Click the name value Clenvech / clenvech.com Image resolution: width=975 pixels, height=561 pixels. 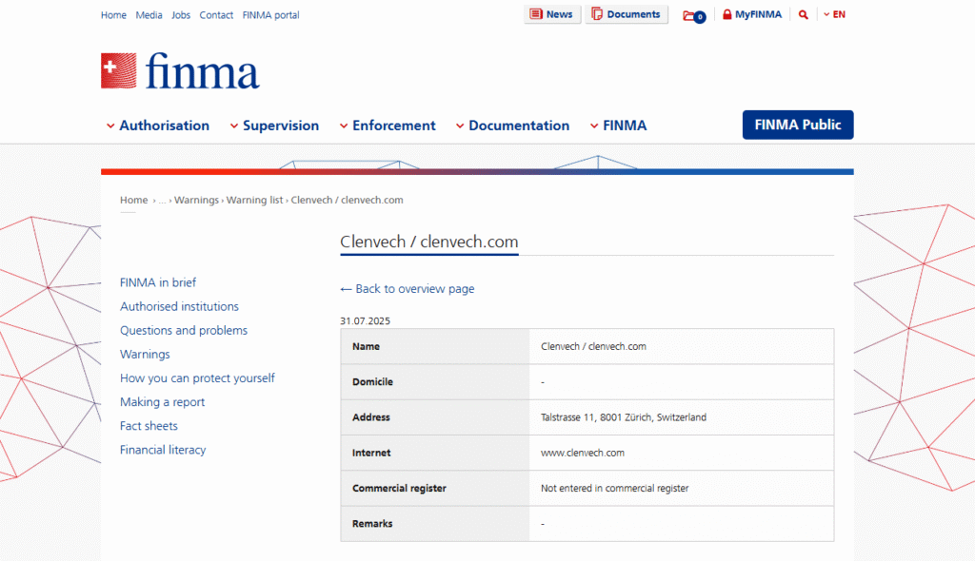coord(593,347)
